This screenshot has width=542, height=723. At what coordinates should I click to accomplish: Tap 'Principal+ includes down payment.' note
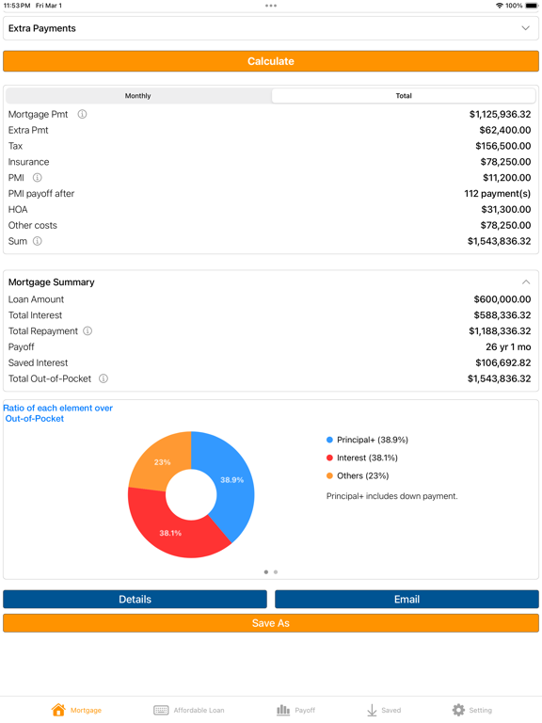[392, 496]
